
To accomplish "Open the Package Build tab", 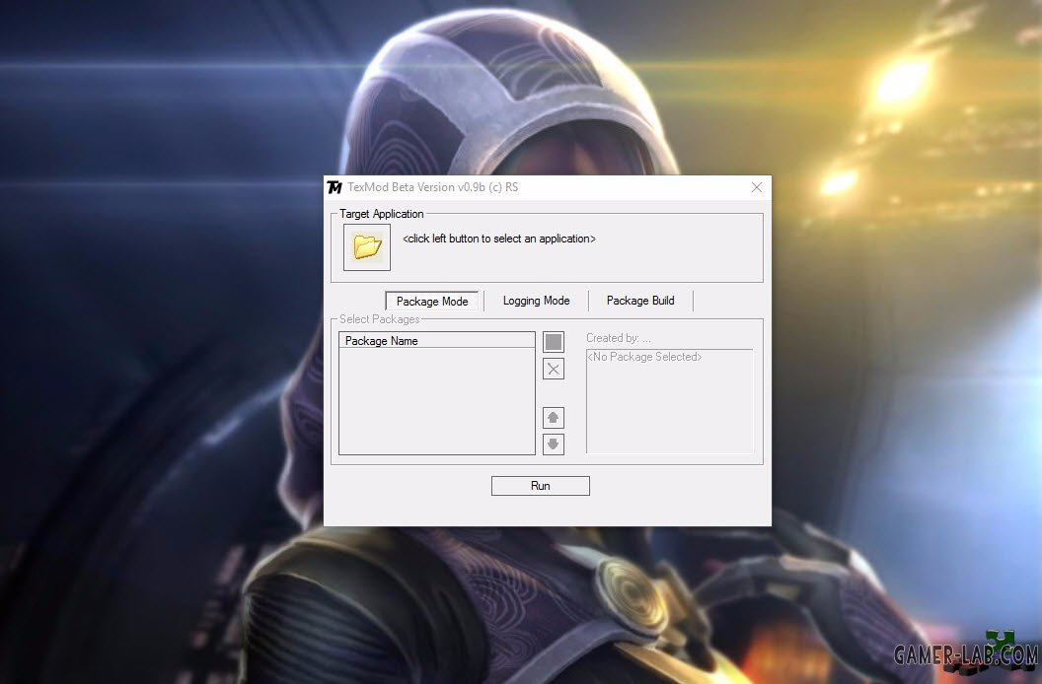I will (x=640, y=301).
